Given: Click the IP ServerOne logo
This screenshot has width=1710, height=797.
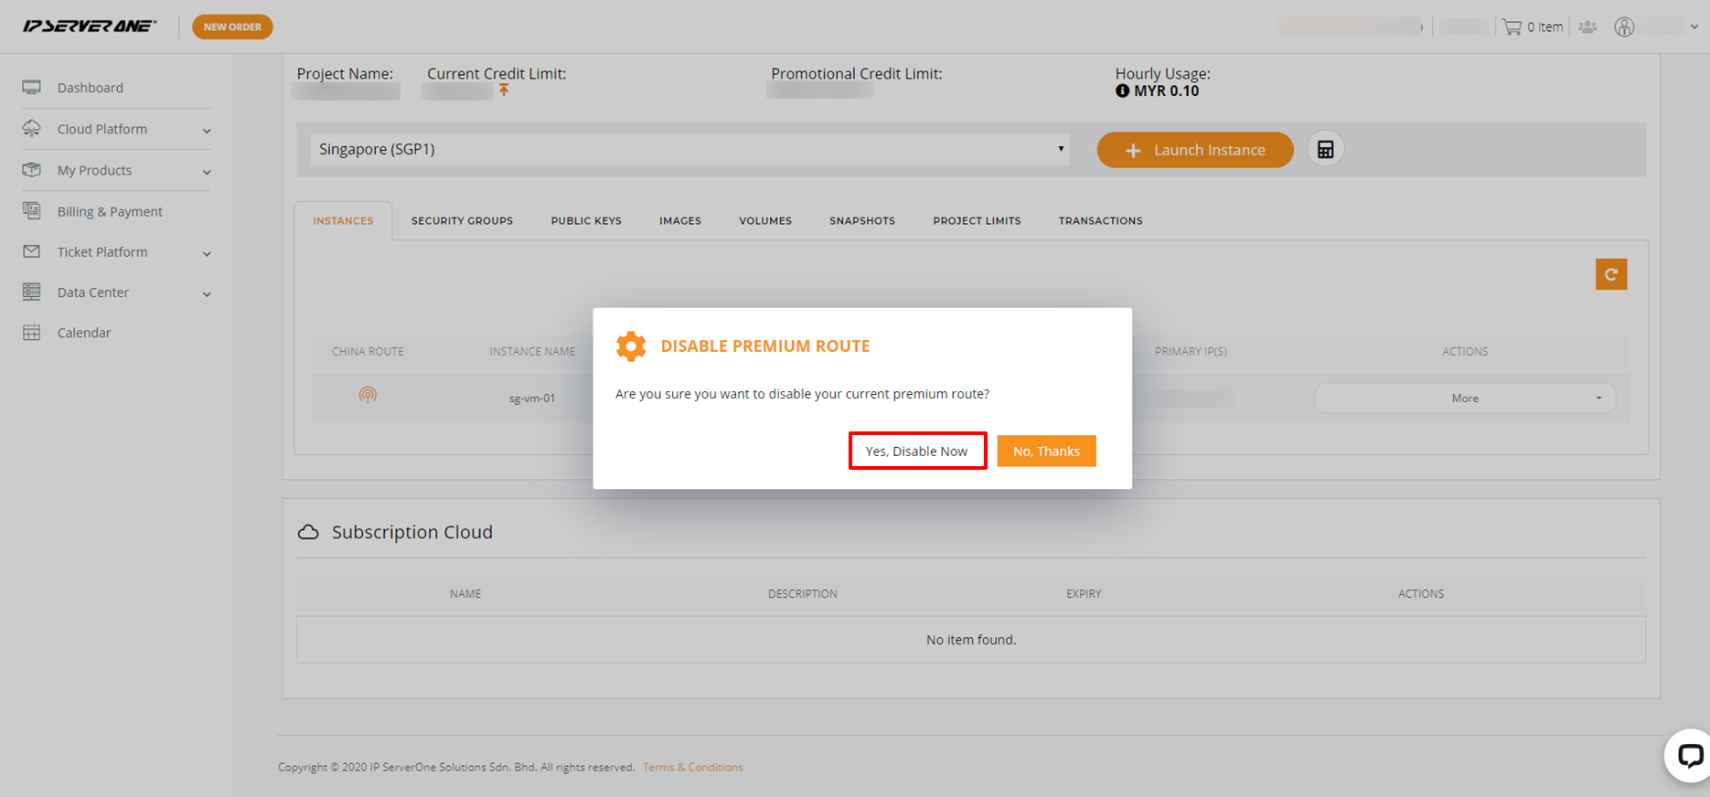Looking at the screenshot, I should coord(90,27).
